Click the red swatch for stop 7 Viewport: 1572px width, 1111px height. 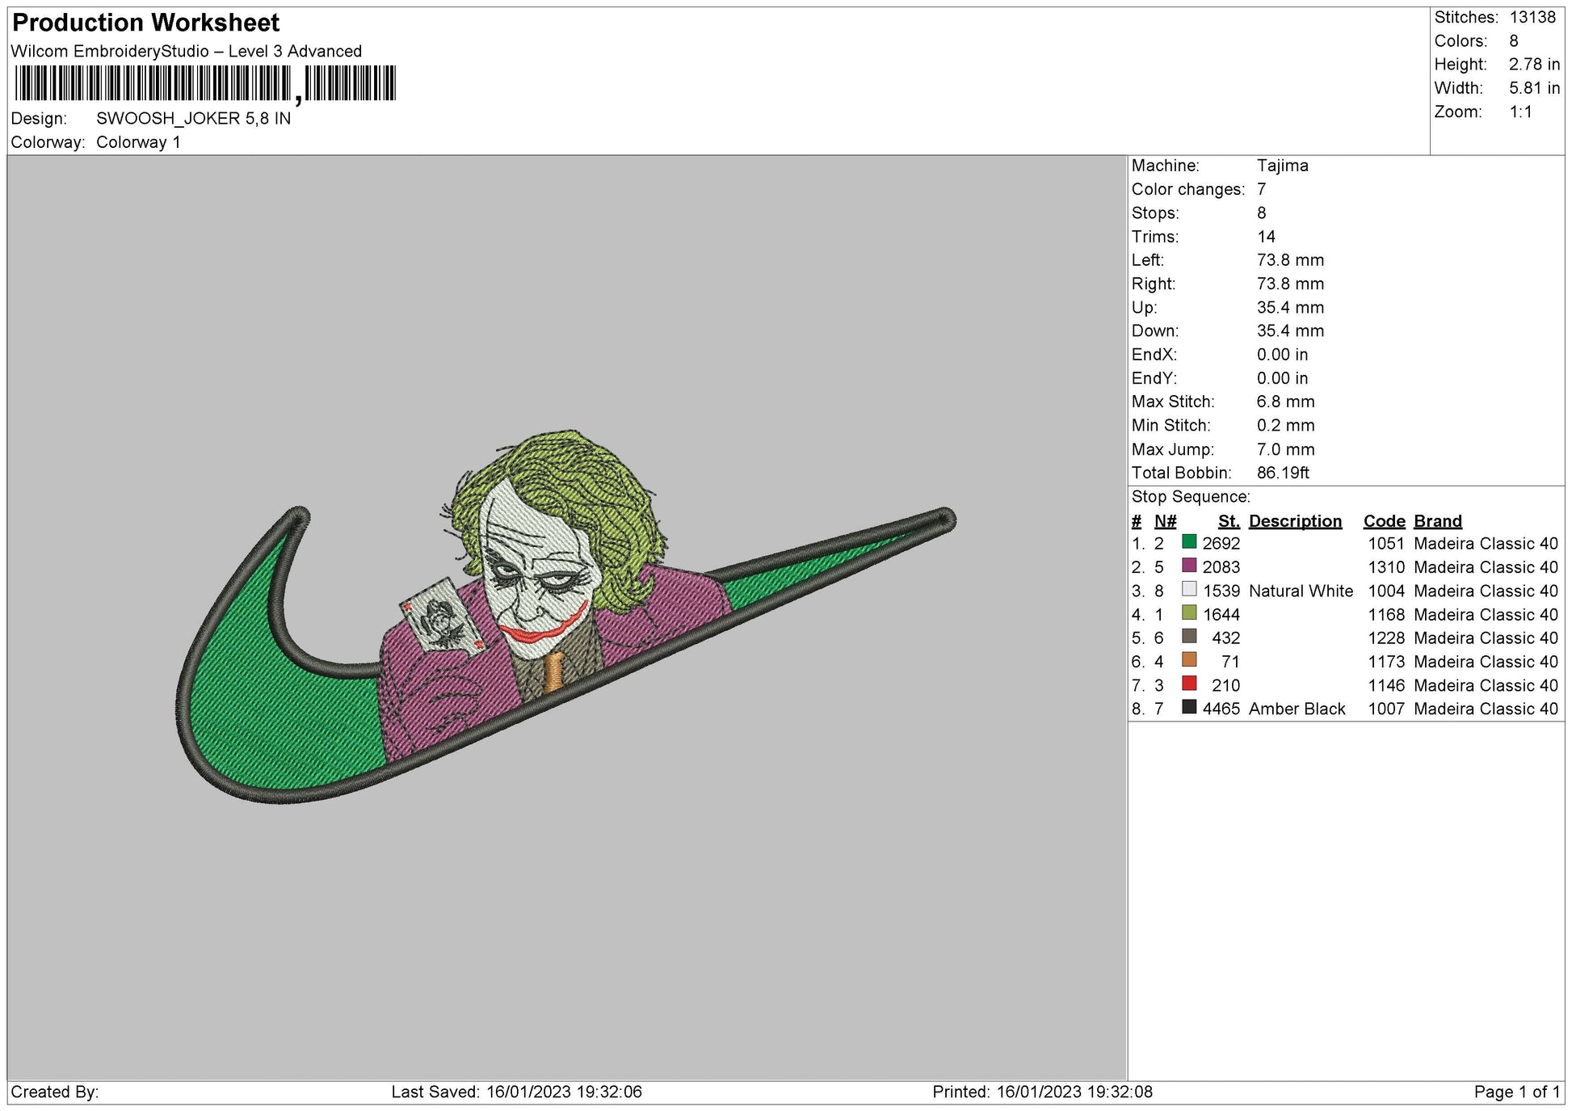(1188, 684)
